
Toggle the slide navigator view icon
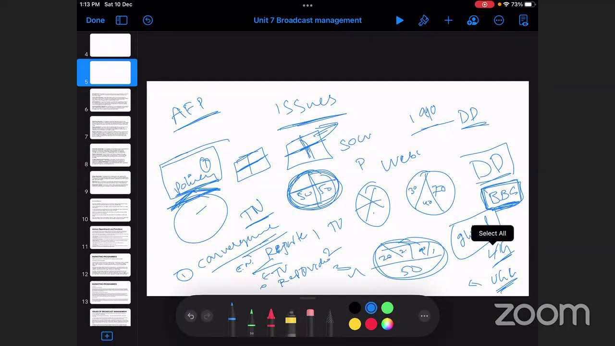(x=122, y=20)
